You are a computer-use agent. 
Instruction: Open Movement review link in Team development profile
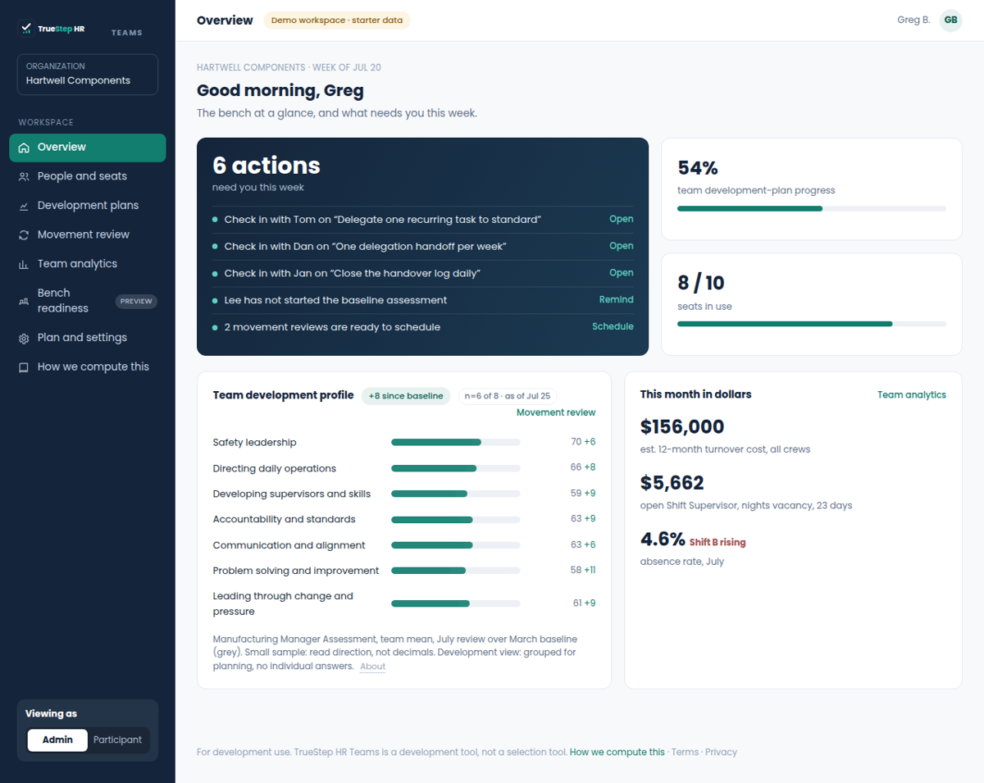tap(556, 412)
